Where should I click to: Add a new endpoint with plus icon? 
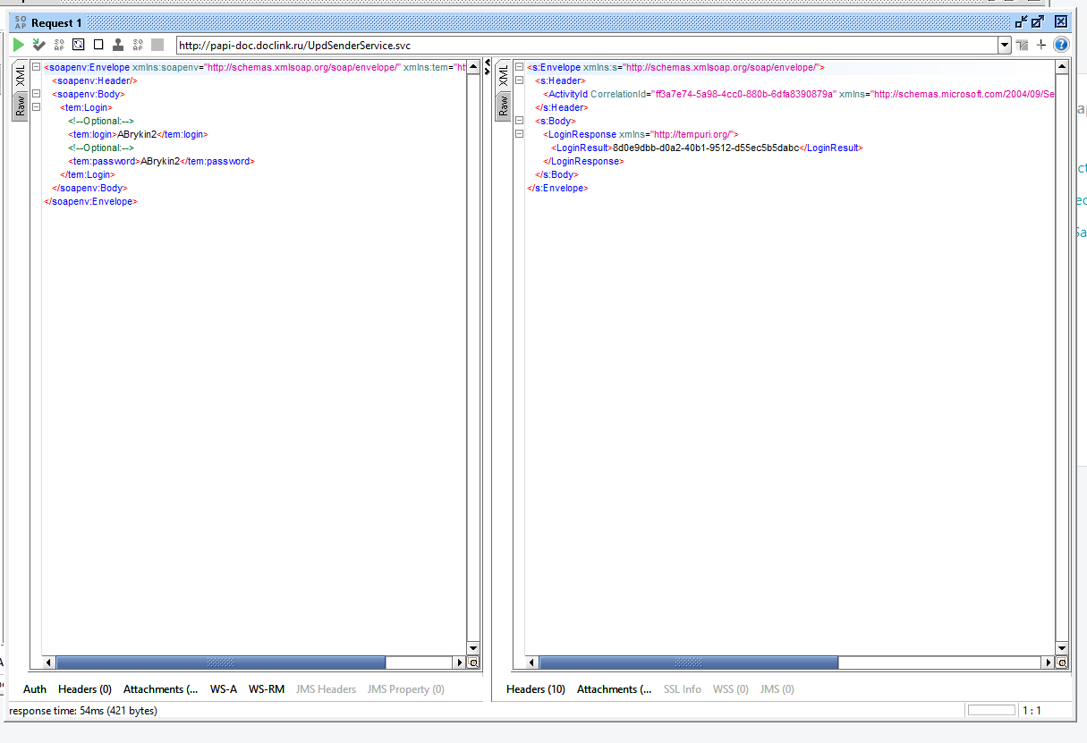click(x=1040, y=45)
